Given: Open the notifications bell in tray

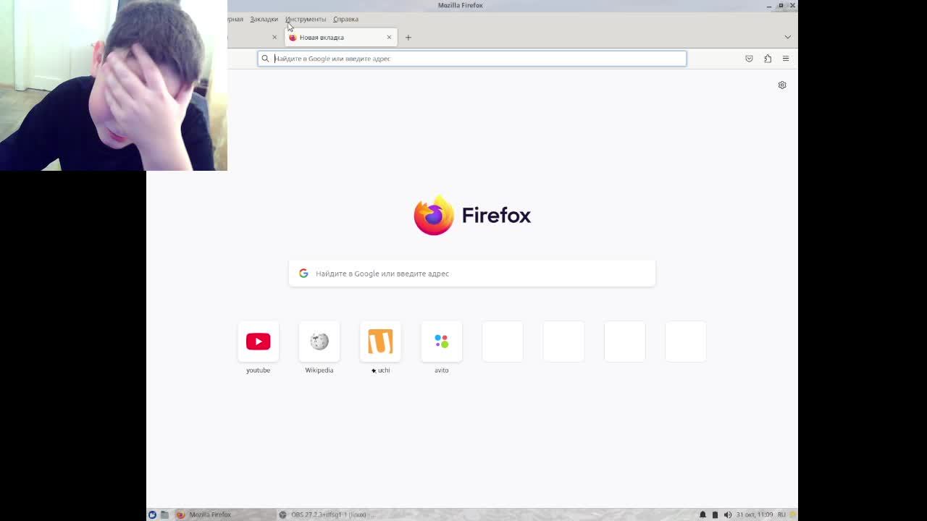Looking at the screenshot, I should [702, 514].
